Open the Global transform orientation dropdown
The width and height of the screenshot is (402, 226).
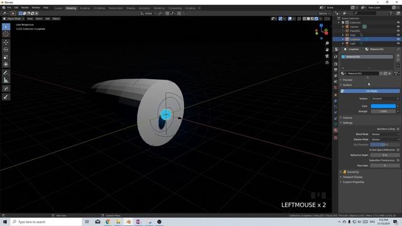pyautogui.click(x=148, y=13)
